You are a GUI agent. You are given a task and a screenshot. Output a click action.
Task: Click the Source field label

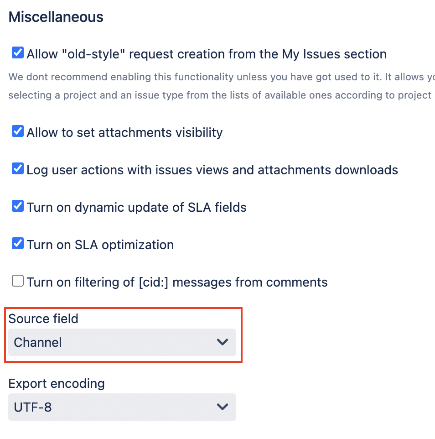pos(43,319)
